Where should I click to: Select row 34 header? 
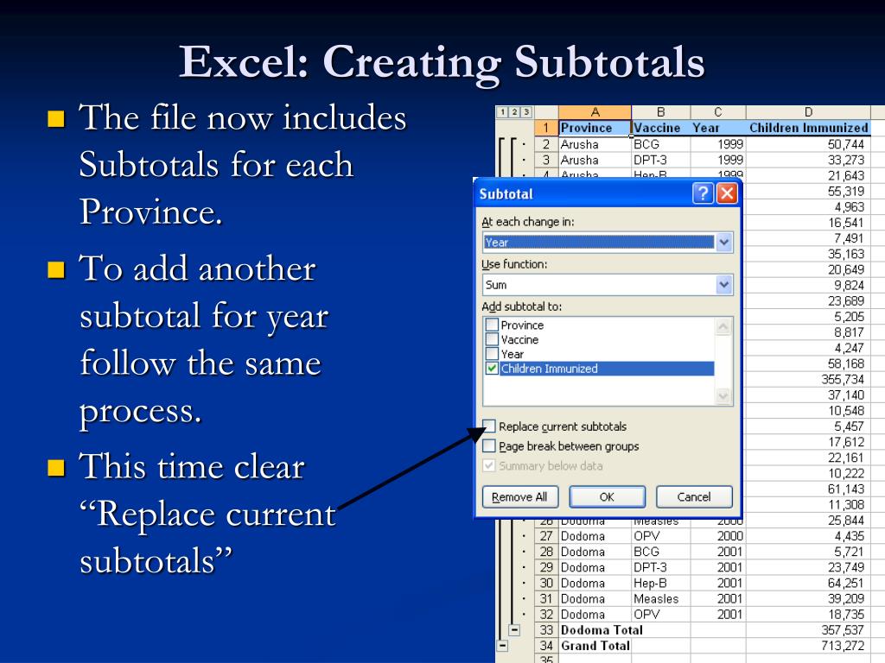pyautogui.click(x=546, y=646)
